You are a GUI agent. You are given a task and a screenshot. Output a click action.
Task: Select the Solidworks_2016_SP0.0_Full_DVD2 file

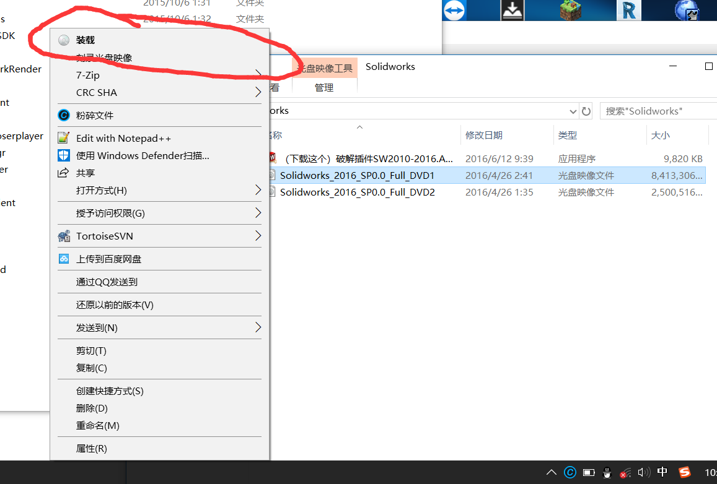pyautogui.click(x=487, y=192)
